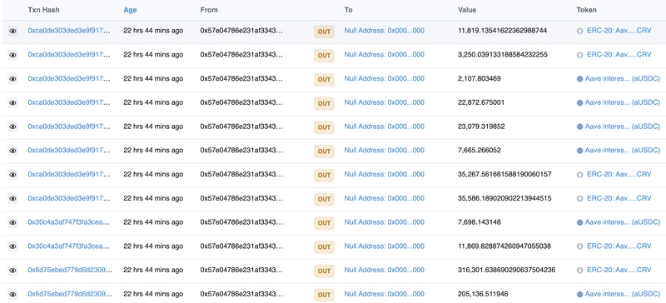View details eye for 2,107.803469 aUSDC row
The height and width of the screenshot is (303, 666).
pyautogui.click(x=12, y=79)
